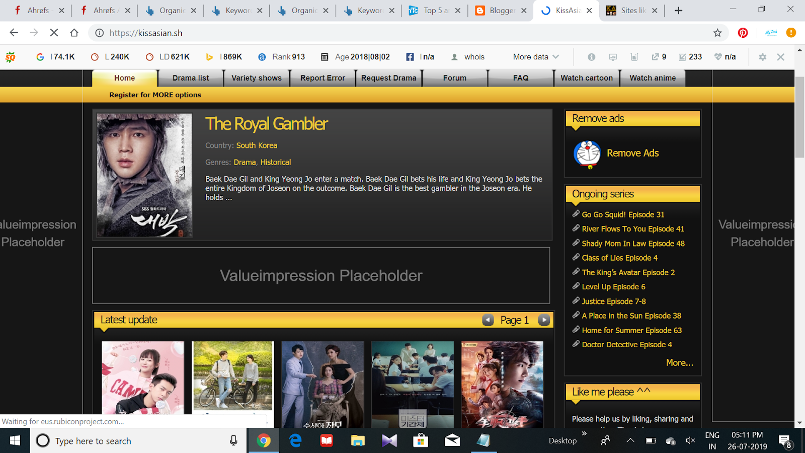Open Doctor Detective Episode 4

[627, 345]
